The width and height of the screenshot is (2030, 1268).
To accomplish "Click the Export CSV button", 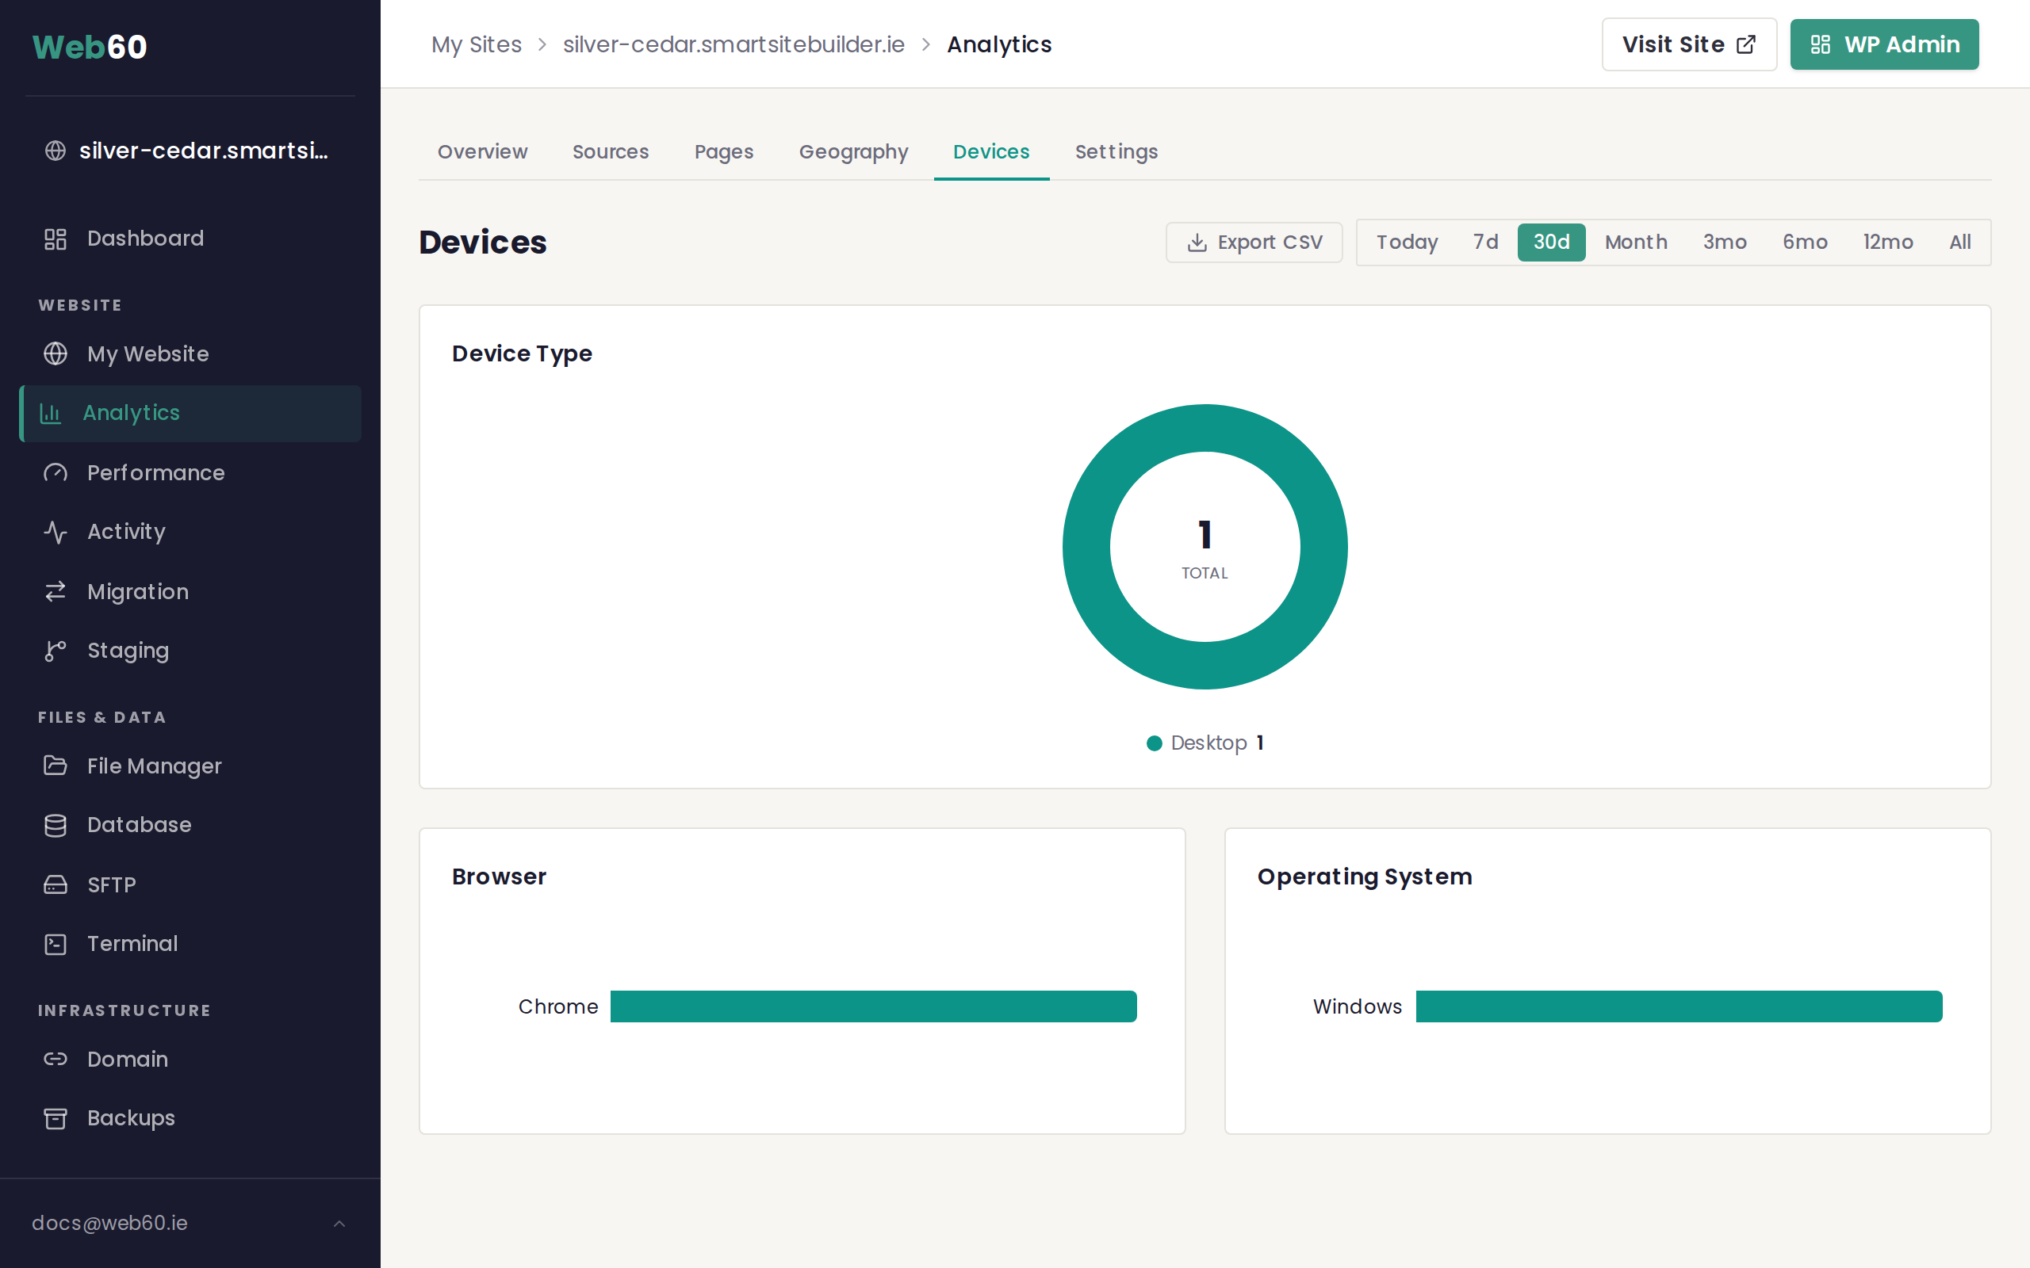I will point(1254,243).
